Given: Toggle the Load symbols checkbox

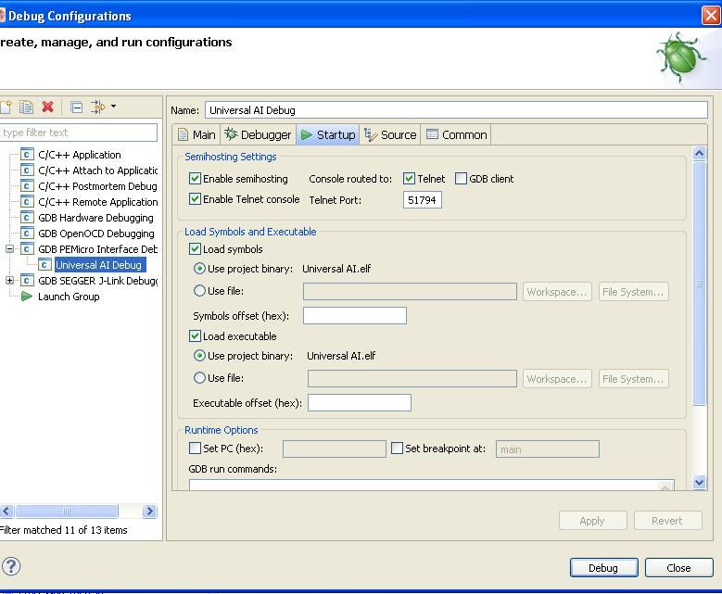Looking at the screenshot, I should tap(195, 249).
